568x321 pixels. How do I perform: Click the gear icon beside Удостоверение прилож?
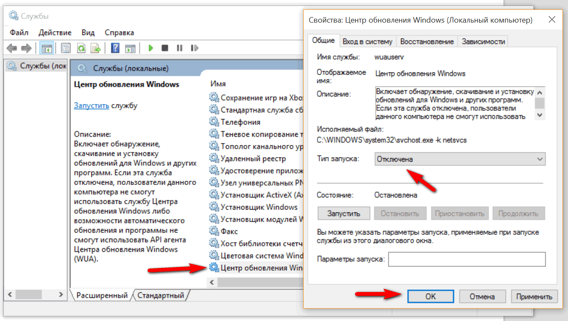click(214, 171)
